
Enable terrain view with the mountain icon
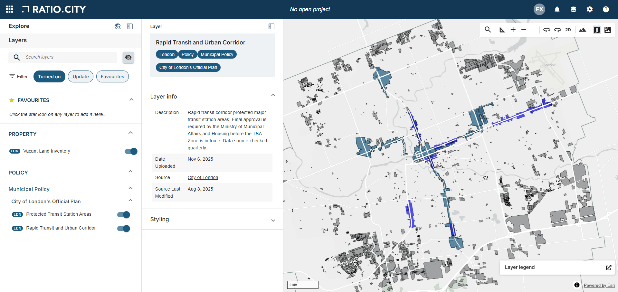[x=582, y=30]
